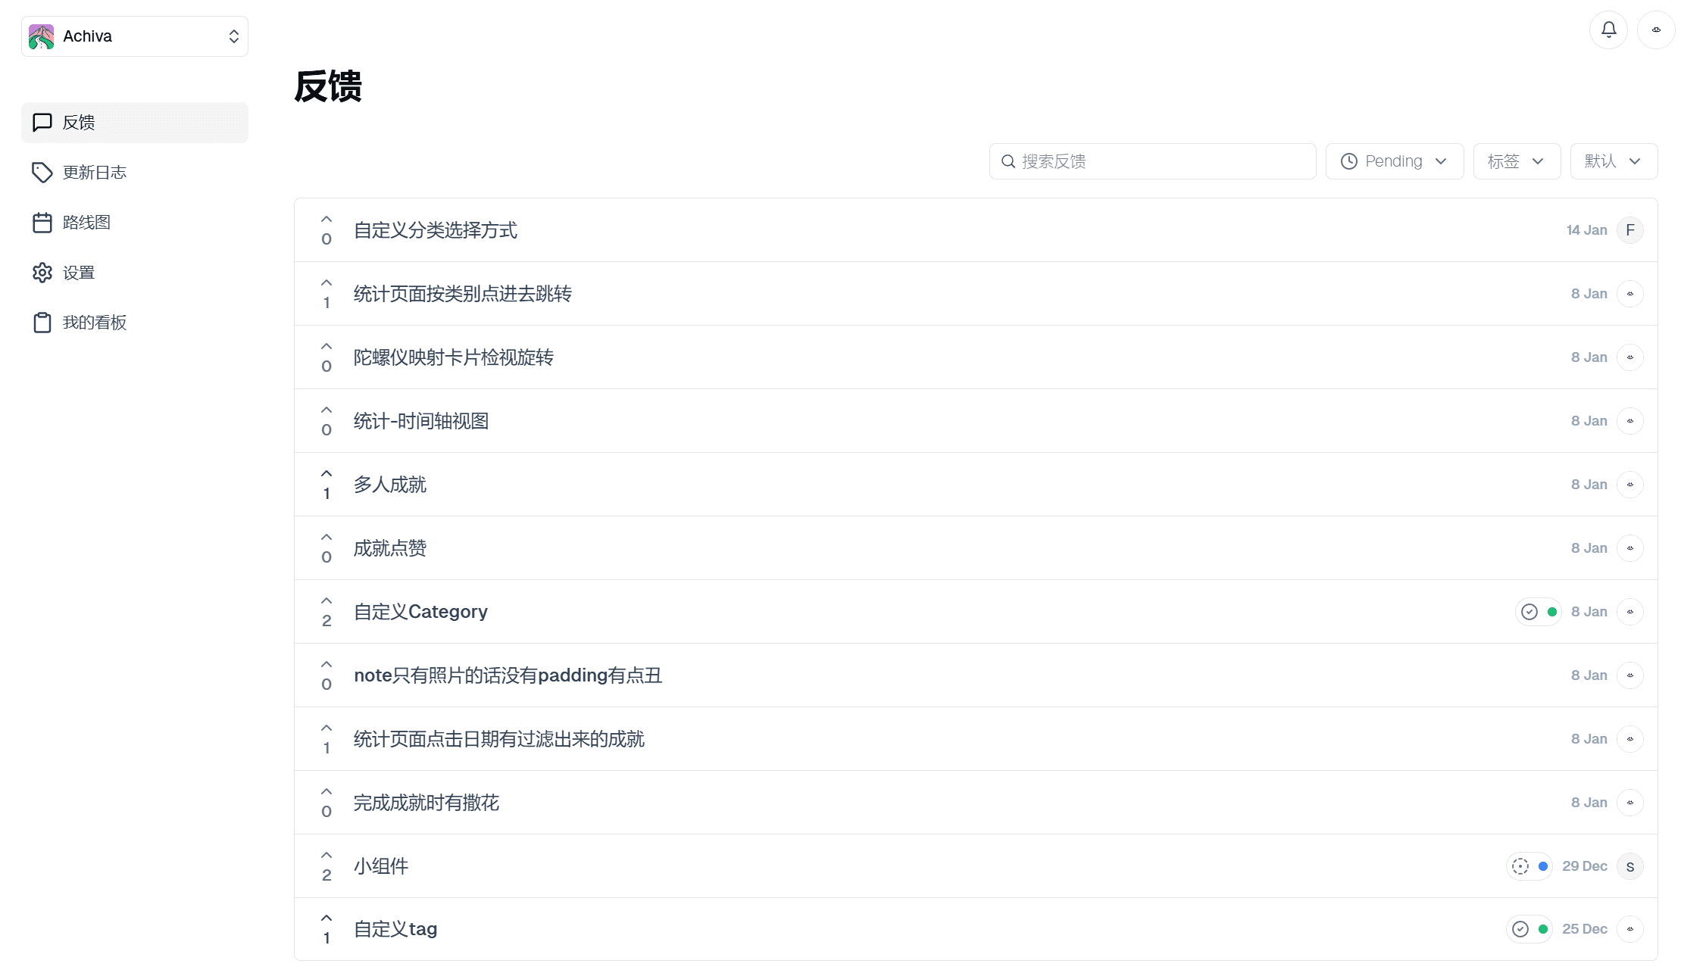Open the Pending status filter dropdown
Screen dimensions: 1681x970
coord(1394,161)
